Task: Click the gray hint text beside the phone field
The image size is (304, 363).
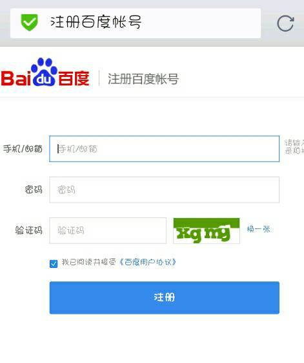Action: (294, 147)
